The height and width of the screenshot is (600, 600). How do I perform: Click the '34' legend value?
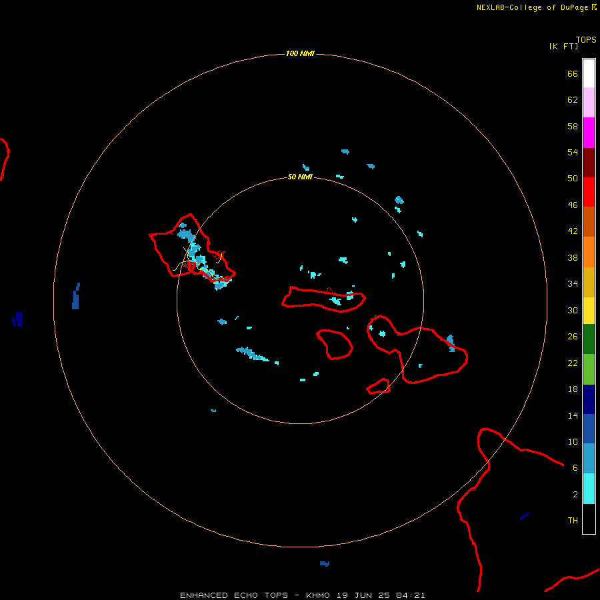(573, 284)
